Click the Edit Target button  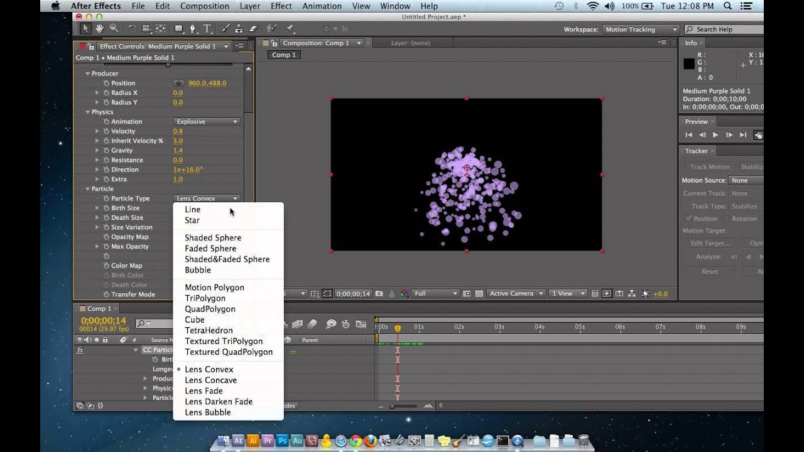click(710, 244)
